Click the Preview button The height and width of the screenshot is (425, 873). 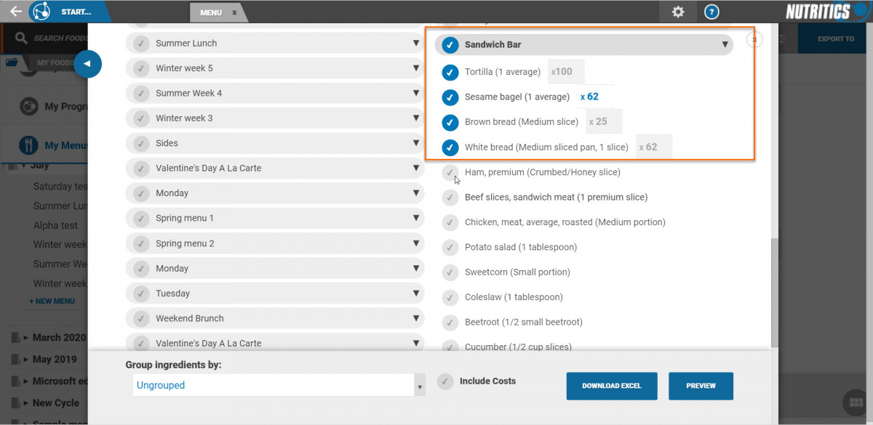pyautogui.click(x=701, y=386)
